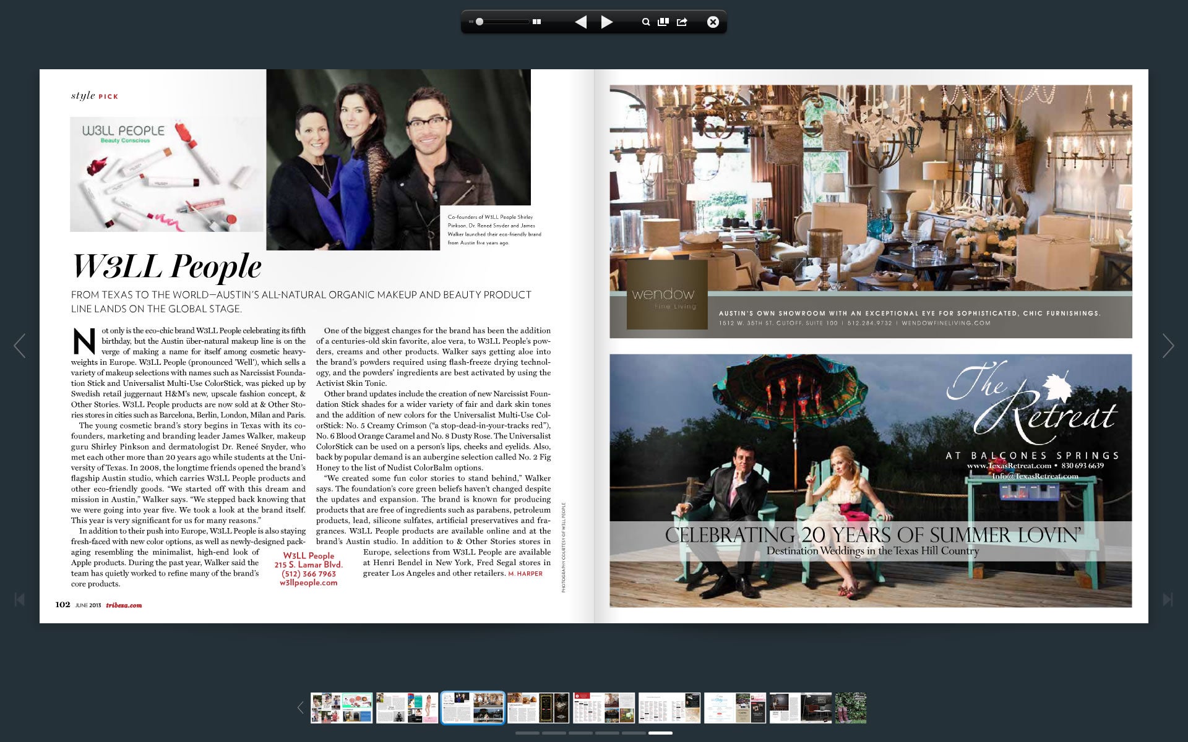The width and height of the screenshot is (1188, 742).
Task: Switch to two-page spread view icon
Action: [x=536, y=22]
